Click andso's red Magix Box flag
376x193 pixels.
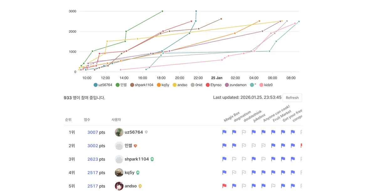pyautogui.click(x=224, y=186)
